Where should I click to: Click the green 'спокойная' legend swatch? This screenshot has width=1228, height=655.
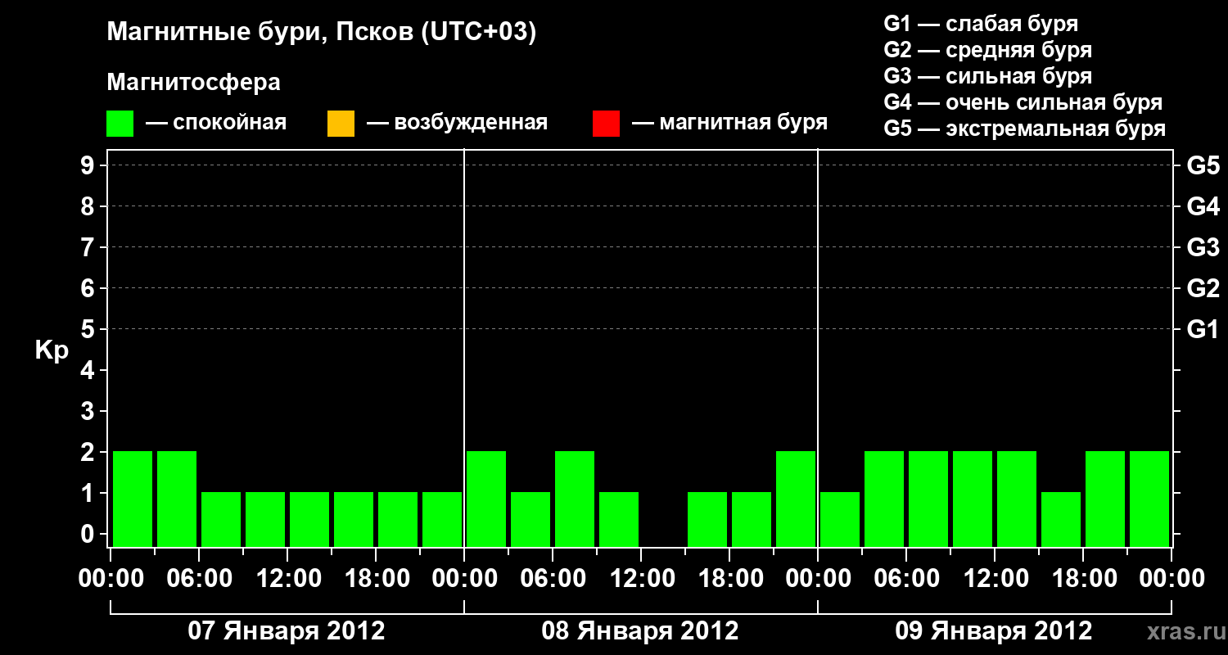coord(120,124)
